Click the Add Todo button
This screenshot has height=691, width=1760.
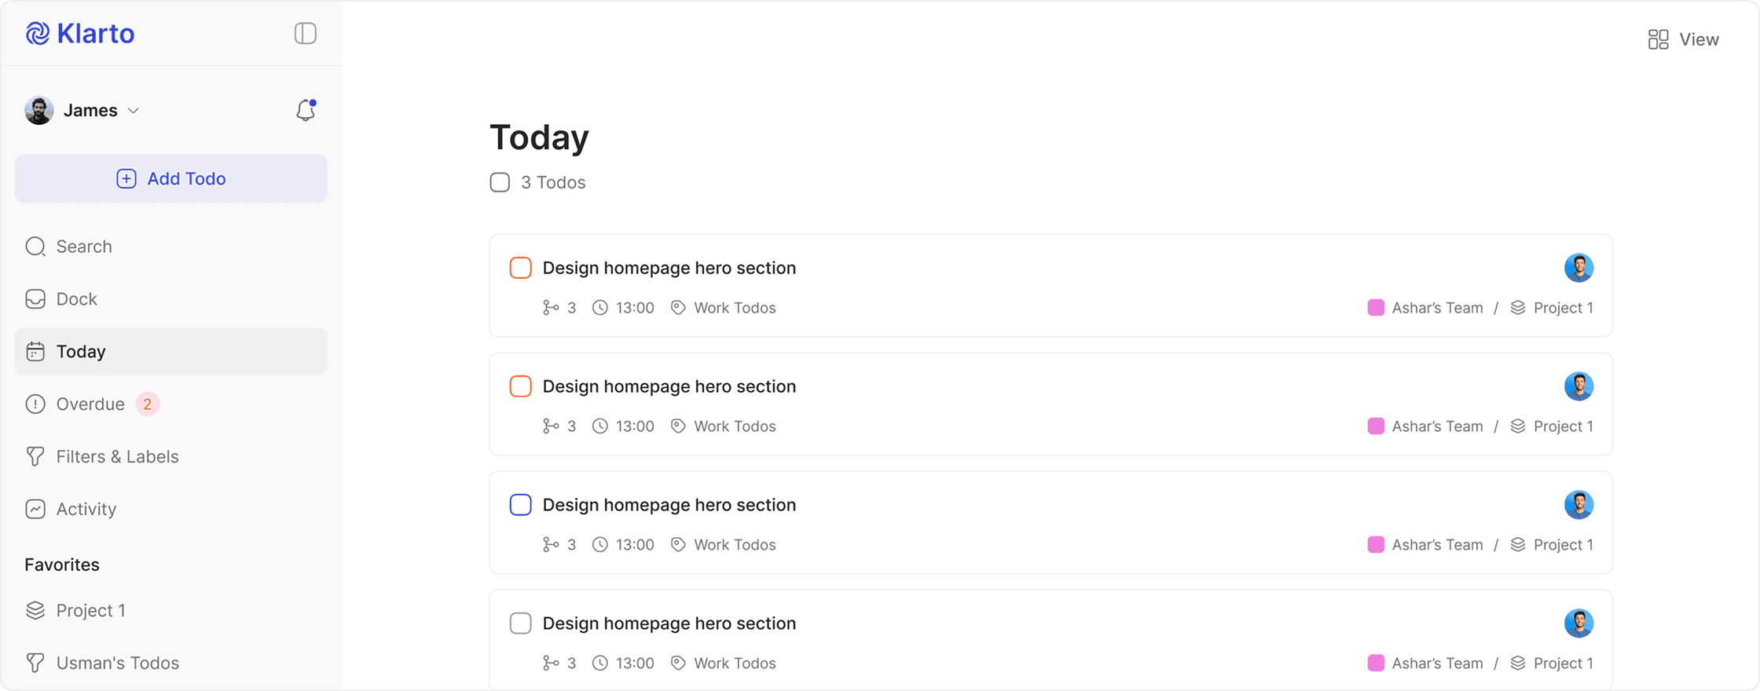pyautogui.click(x=170, y=178)
